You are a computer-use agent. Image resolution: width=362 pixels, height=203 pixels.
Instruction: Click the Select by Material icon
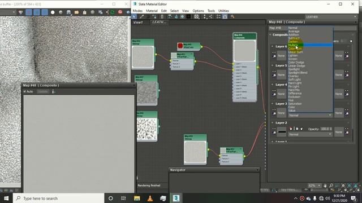click(232, 16)
